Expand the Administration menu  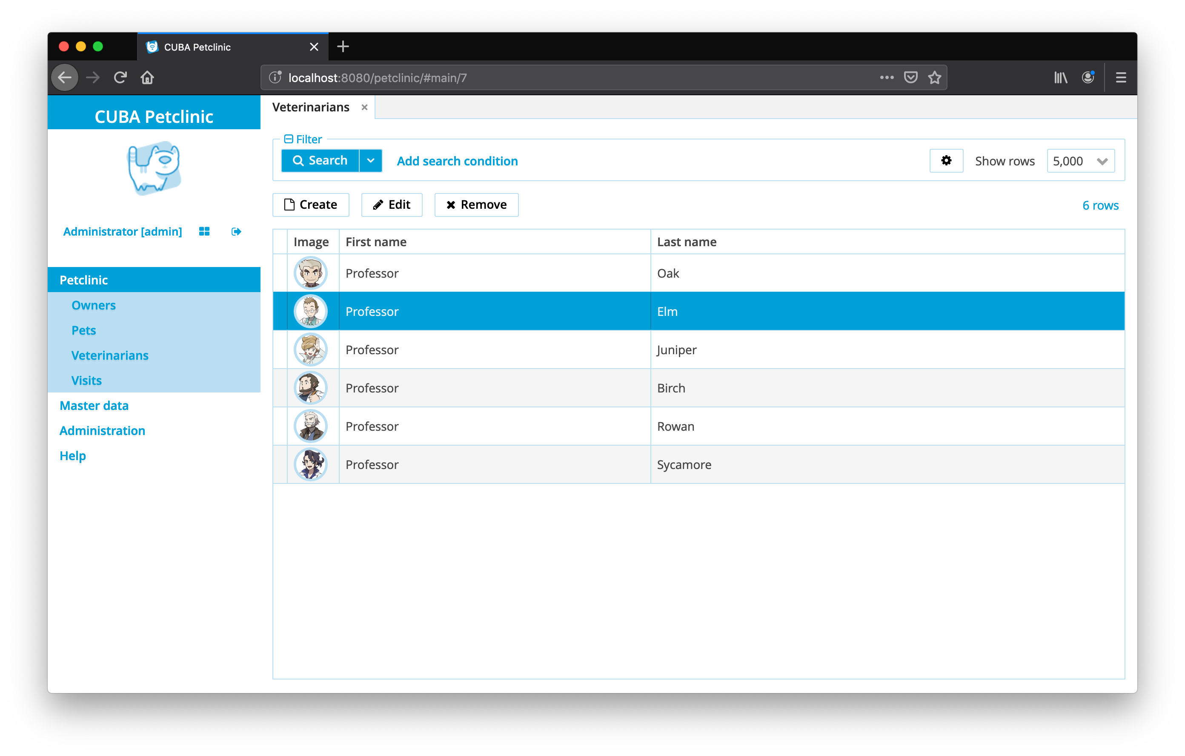[x=102, y=431]
